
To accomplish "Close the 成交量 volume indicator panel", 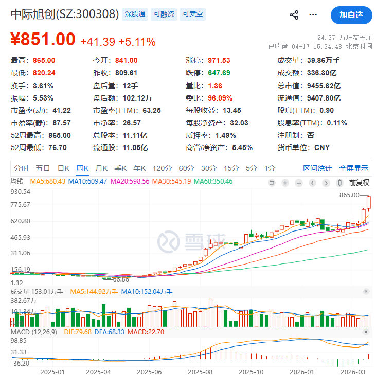I will click(366, 291).
